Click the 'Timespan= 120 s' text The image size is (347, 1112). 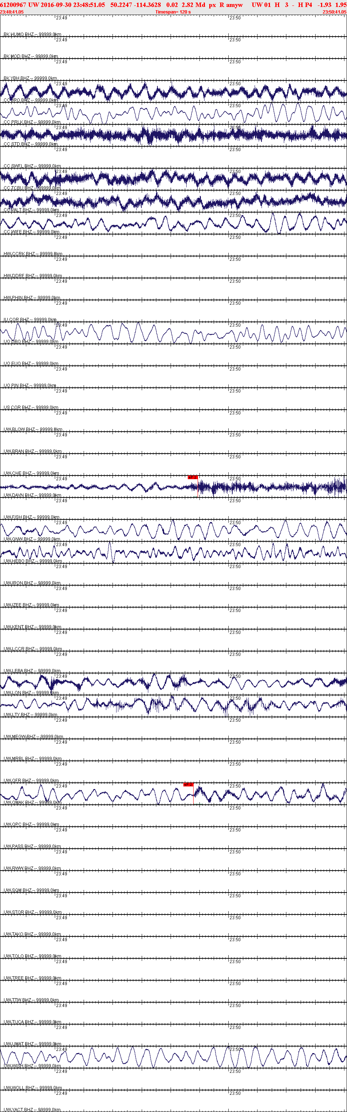coord(173,12)
